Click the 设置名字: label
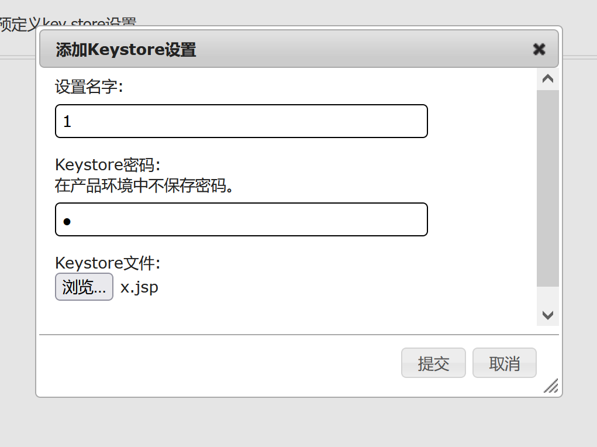Image resolution: width=597 pixels, height=447 pixels. pos(89,87)
